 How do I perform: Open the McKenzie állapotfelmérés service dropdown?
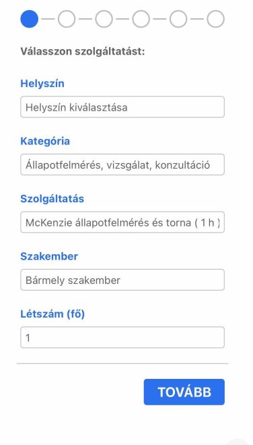pos(122,222)
